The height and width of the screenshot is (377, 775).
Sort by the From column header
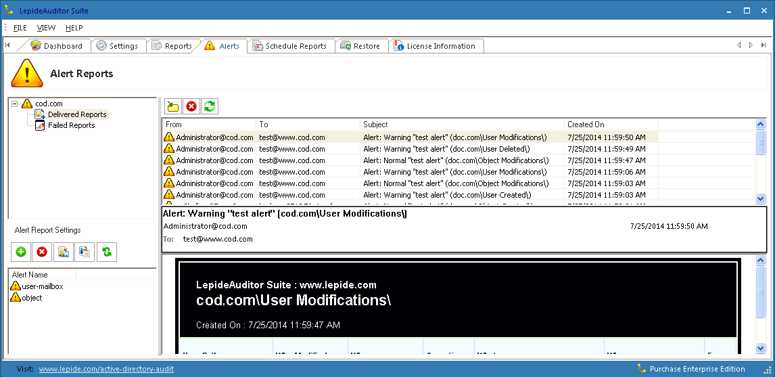[x=208, y=125]
